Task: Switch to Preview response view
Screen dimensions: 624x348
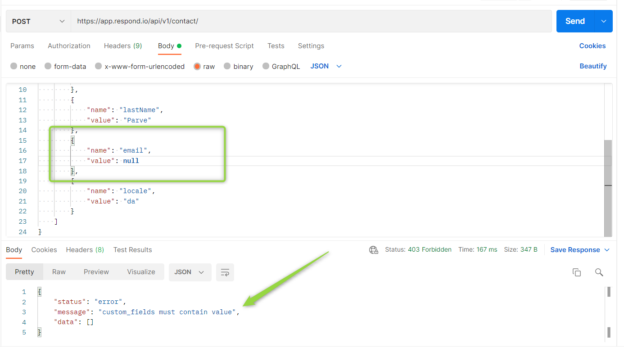Action: tap(96, 272)
